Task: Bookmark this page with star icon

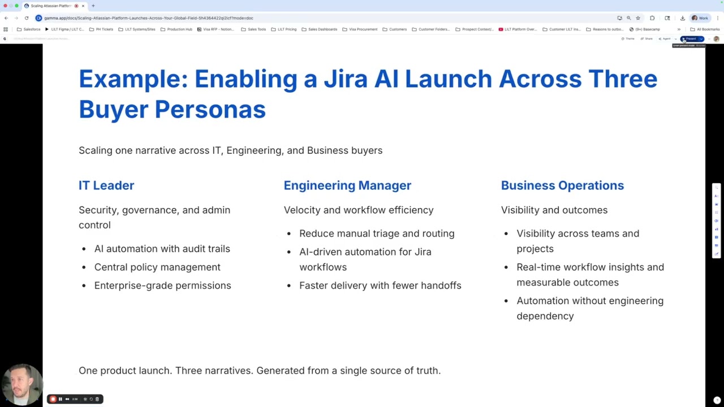Action: 638,18
